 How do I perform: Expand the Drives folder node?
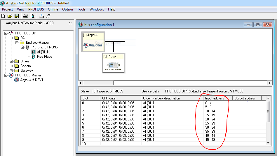(x=11, y=61)
